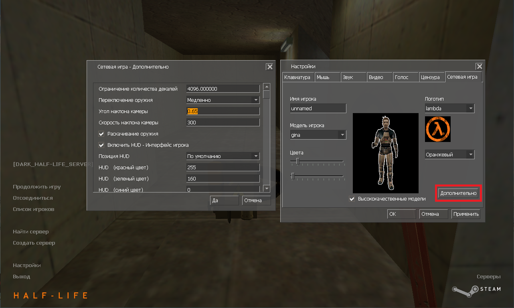Screen dimensions: 514x308
Task: Switch to the Видео tab
Action: 376,77
